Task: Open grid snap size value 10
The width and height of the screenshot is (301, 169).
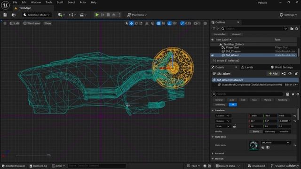Action: click(x=163, y=23)
